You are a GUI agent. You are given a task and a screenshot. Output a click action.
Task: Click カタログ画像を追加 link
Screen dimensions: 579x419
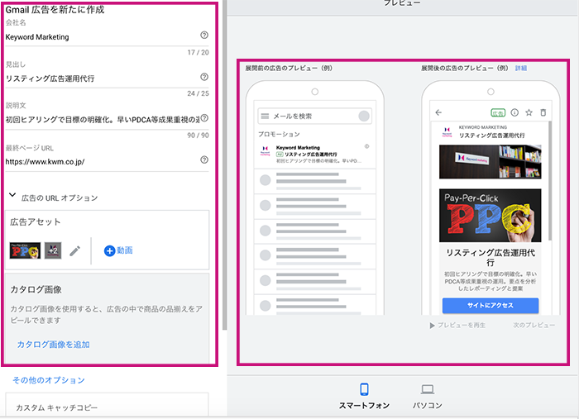point(54,345)
